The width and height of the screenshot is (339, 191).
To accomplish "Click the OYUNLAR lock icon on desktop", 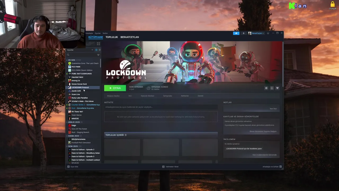I will point(332,5).
